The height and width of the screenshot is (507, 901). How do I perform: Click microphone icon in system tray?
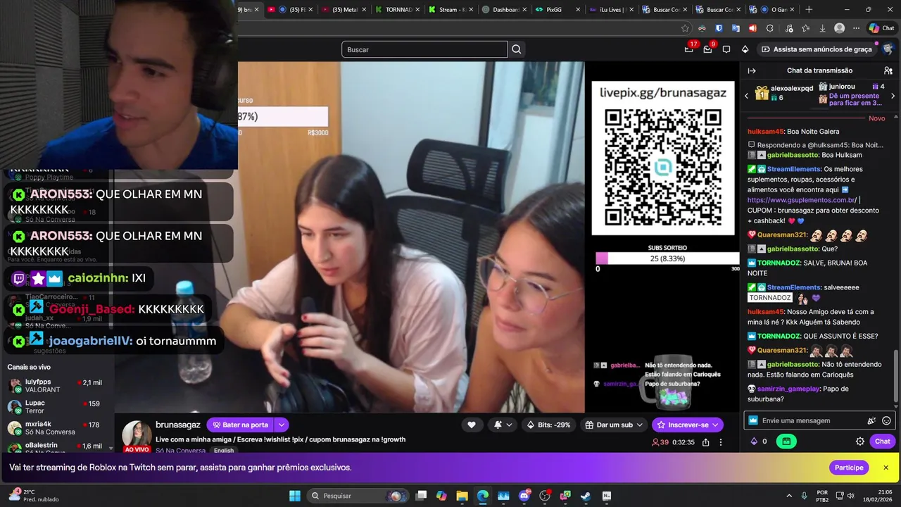pyautogui.click(x=804, y=496)
